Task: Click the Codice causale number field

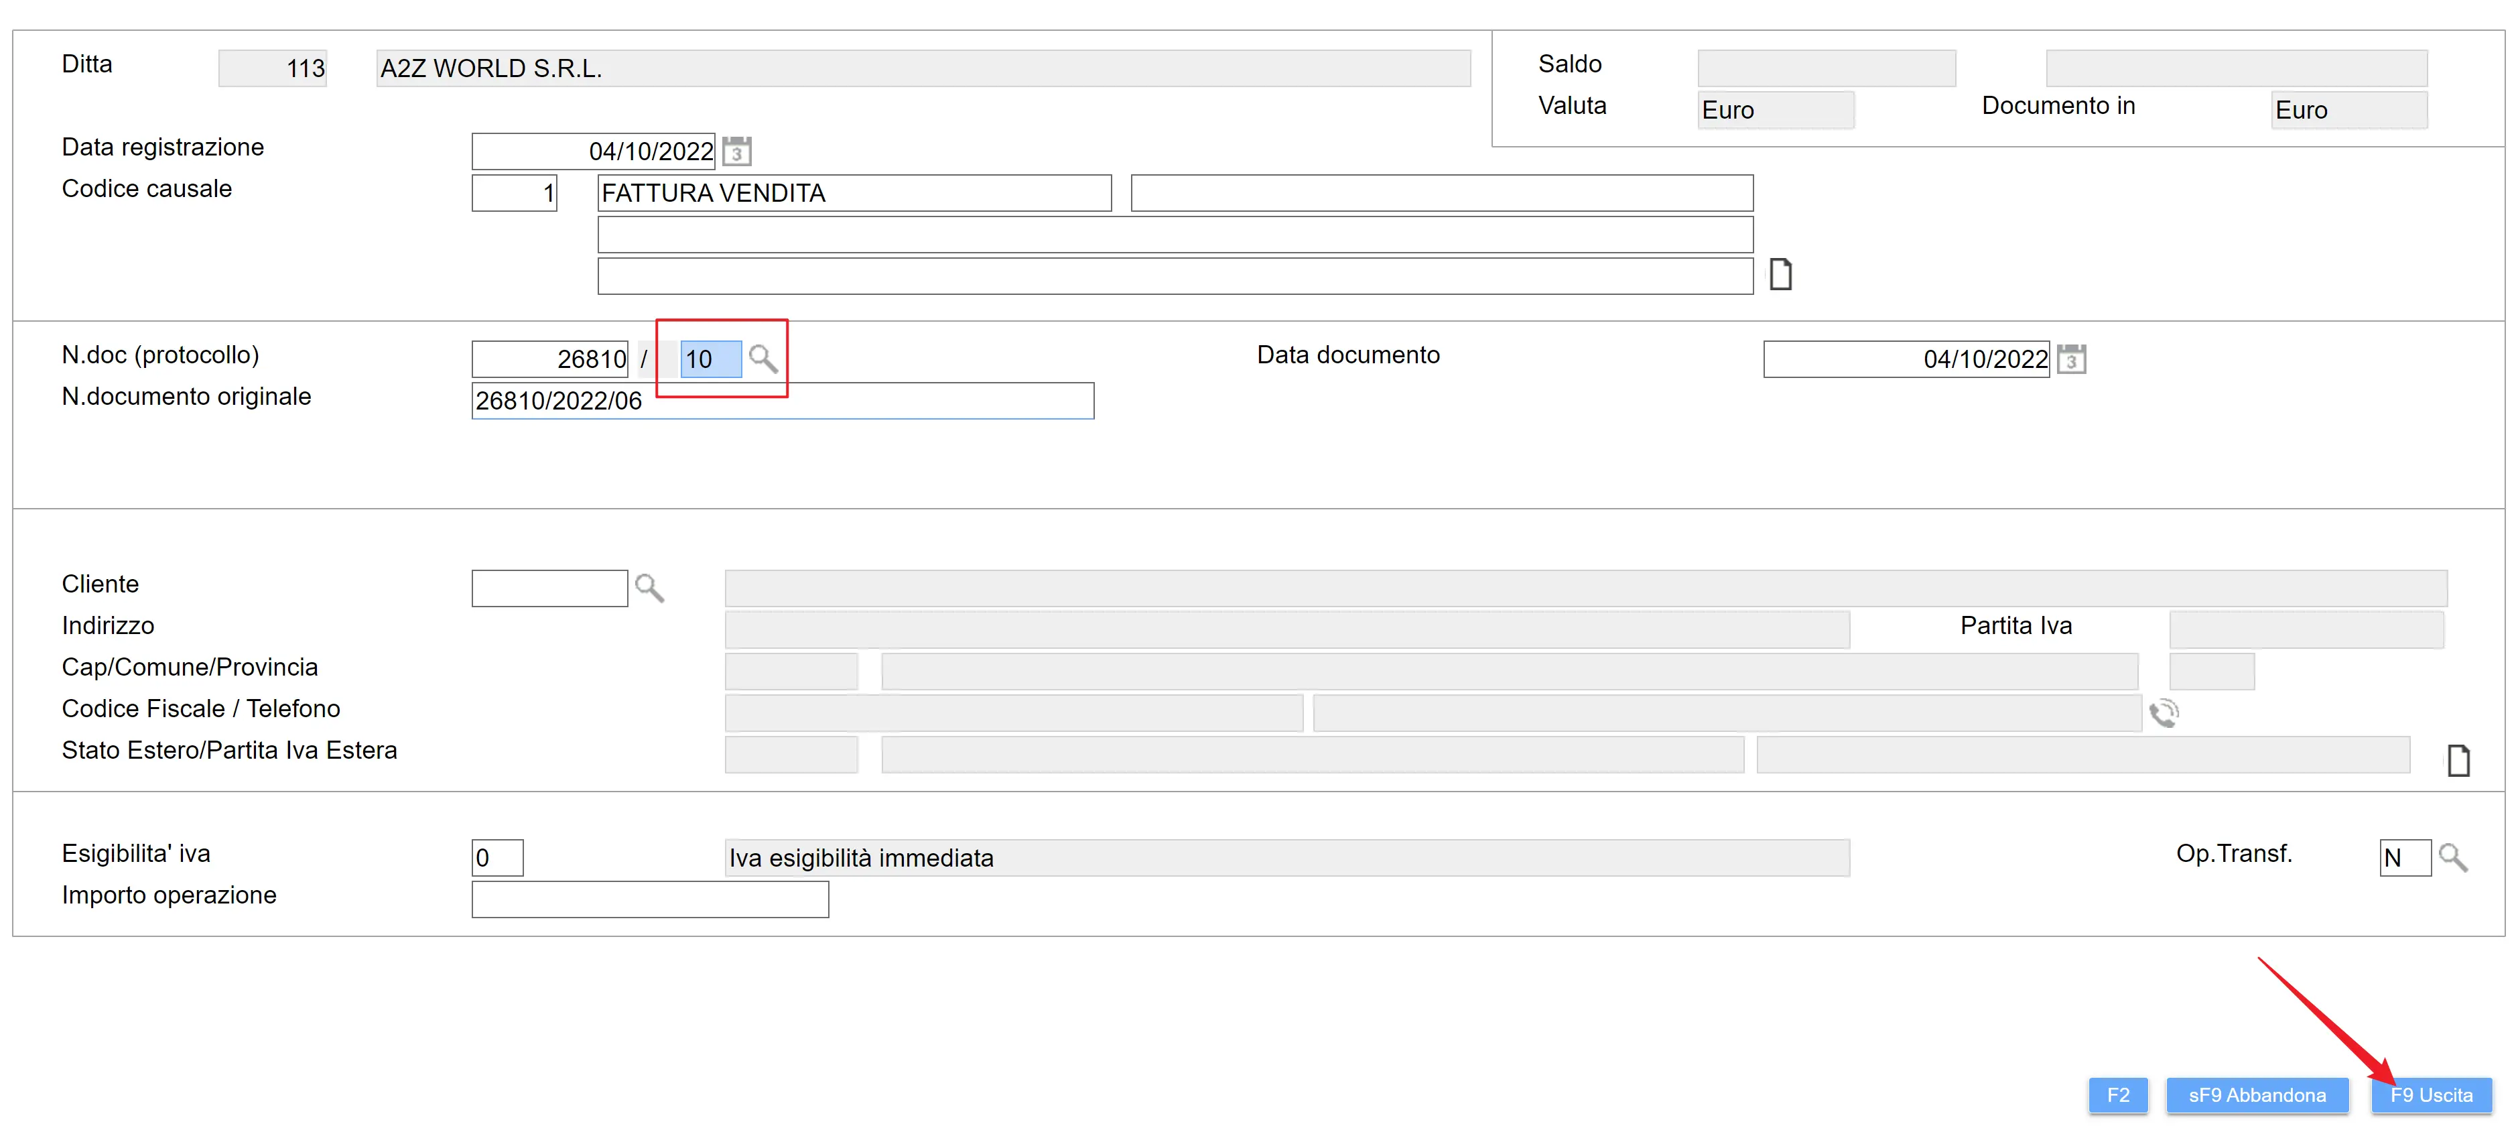Action: tap(514, 194)
